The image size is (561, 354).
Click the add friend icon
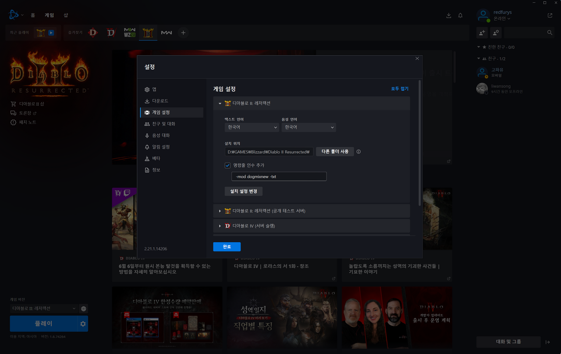coord(482,32)
